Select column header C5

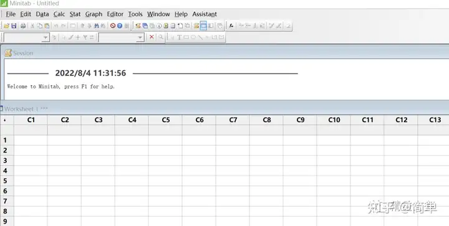166,120
